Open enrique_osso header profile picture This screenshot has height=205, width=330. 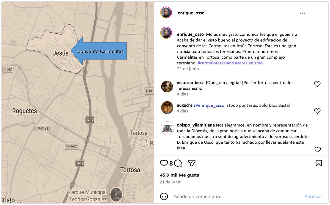(x=166, y=13)
